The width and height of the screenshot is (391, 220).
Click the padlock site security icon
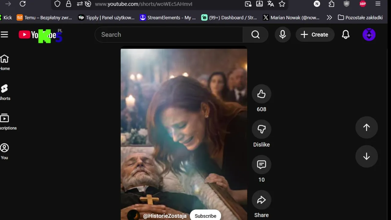coord(68,4)
